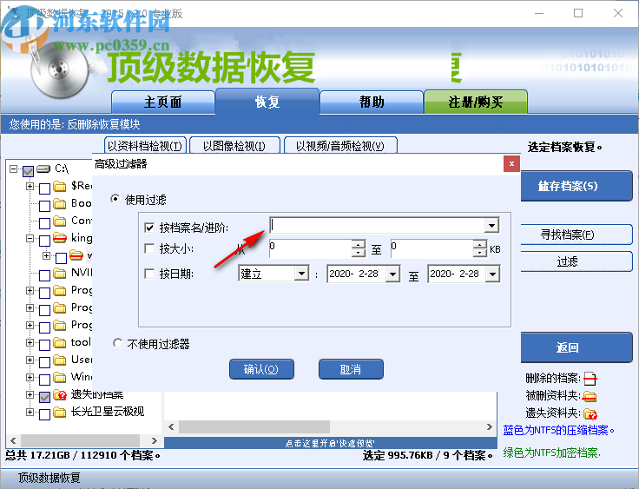Uncheck the 按档案名/进阶 checkbox
The height and width of the screenshot is (489, 639).
click(x=149, y=228)
